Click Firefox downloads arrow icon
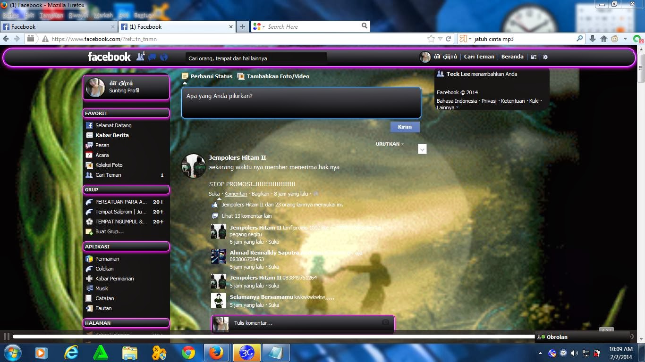 [593, 39]
